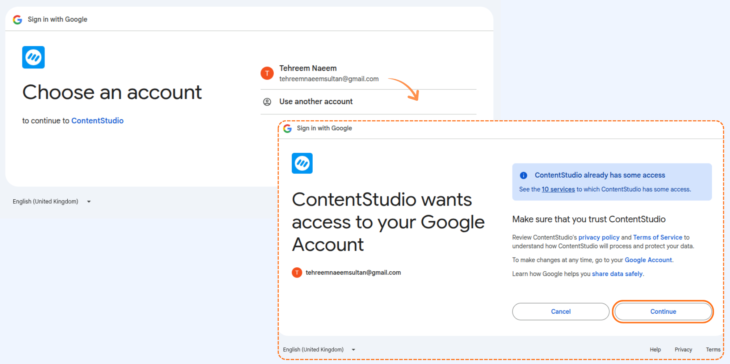Click the ContentStudio logo above Choose an account
Viewport: 730px width, 364px height.
pos(33,57)
